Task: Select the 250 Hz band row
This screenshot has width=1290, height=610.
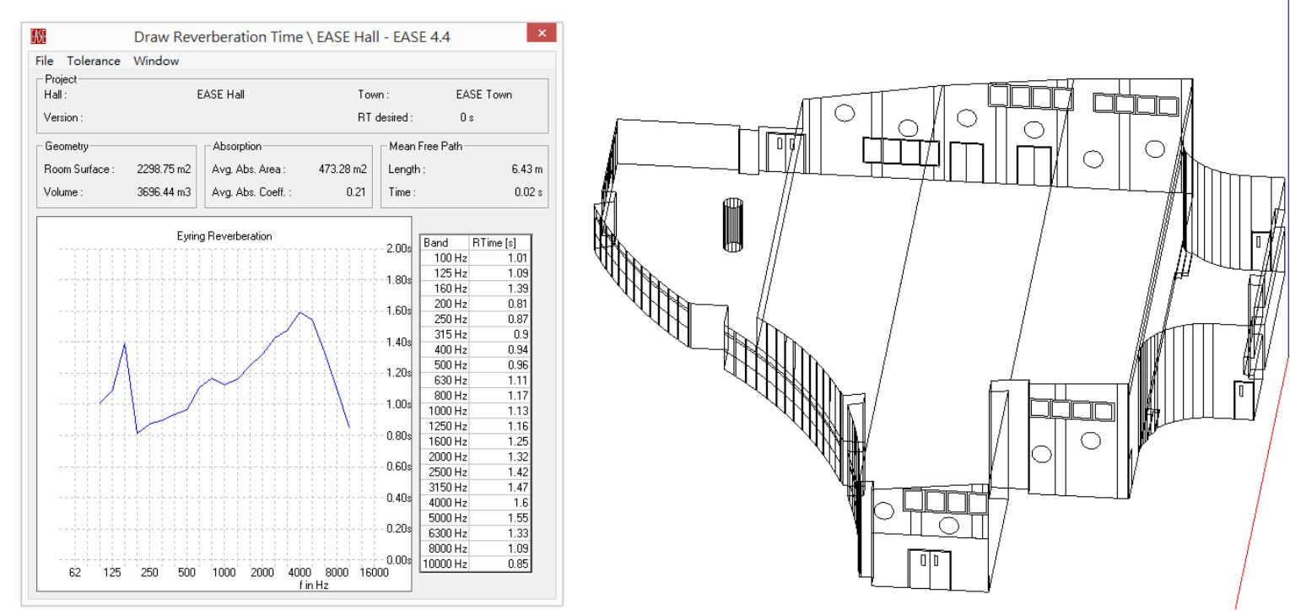Action: pos(476,319)
